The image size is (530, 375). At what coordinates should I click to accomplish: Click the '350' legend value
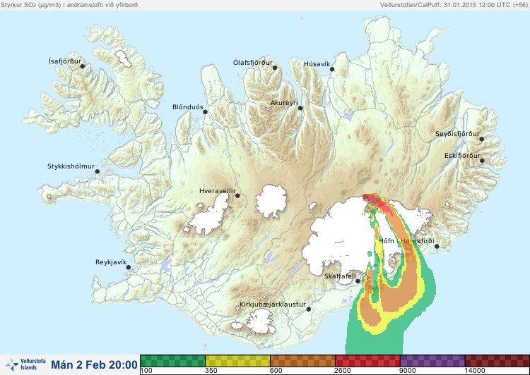point(211,371)
